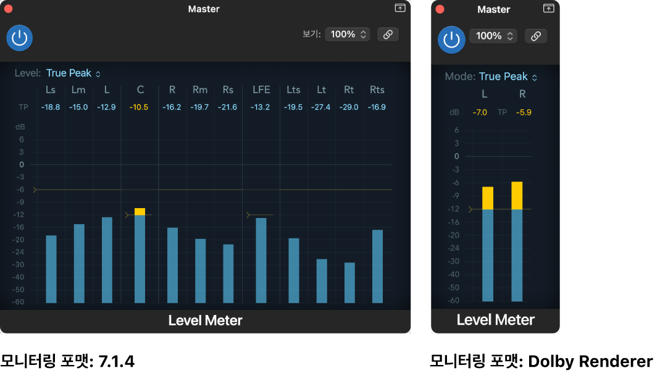The width and height of the screenshot is (660, 373).
Task: Click the Lt channel label
Action: (x=321, y=90)
